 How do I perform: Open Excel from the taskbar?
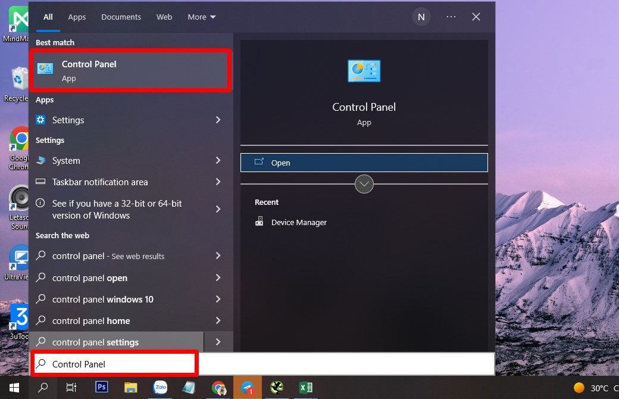[x=305, y=387]
